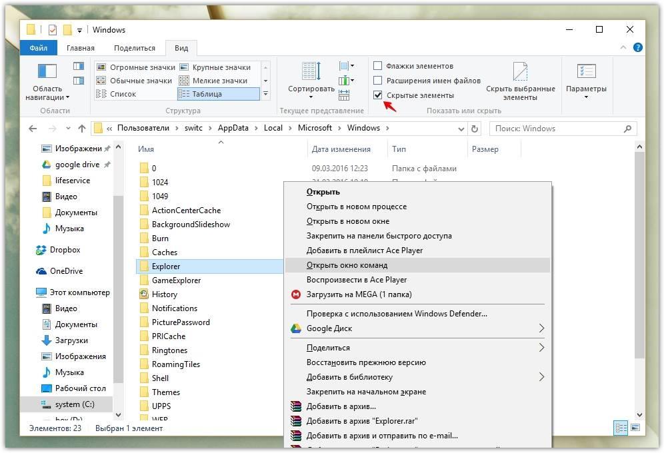Switch to details view icon in status bar
The width and height of the screenshot is (664, 453).
click(x=621, y=428)
